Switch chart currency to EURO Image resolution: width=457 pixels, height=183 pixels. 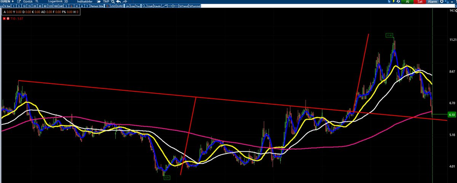pyautogui.click(x=120, y=6)
